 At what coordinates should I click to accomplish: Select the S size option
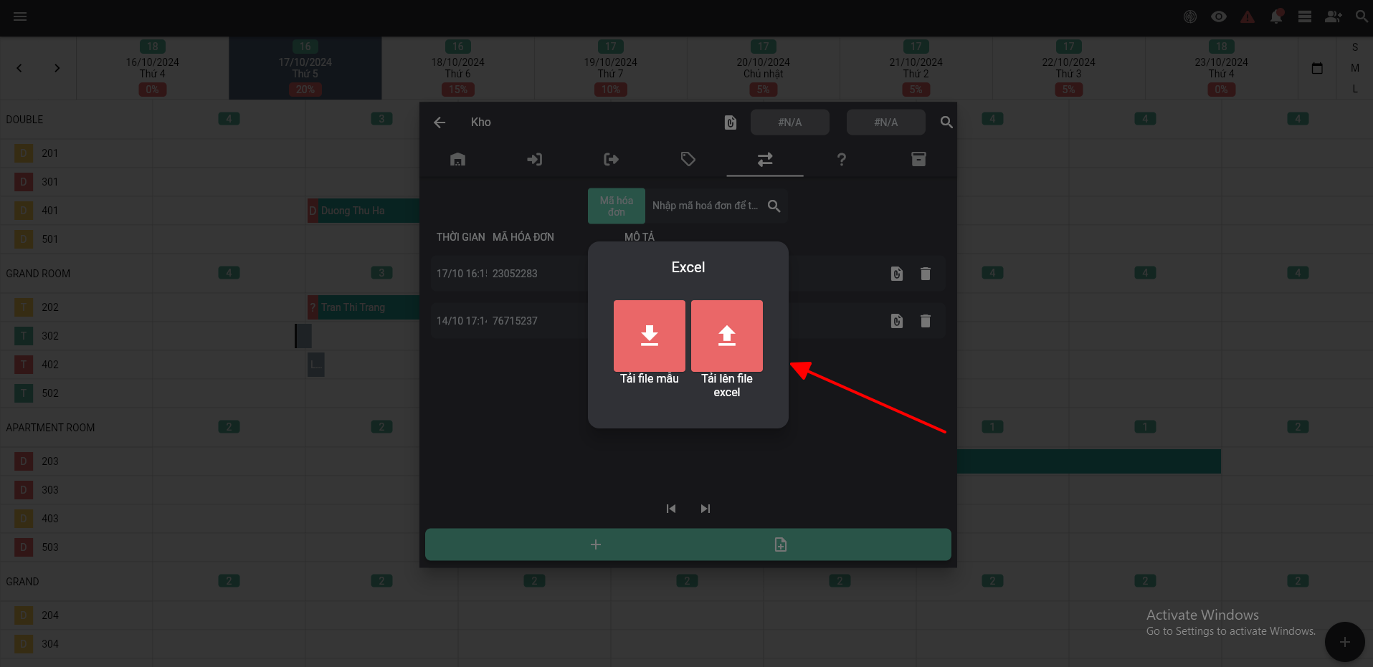[x=1355, y=47]
